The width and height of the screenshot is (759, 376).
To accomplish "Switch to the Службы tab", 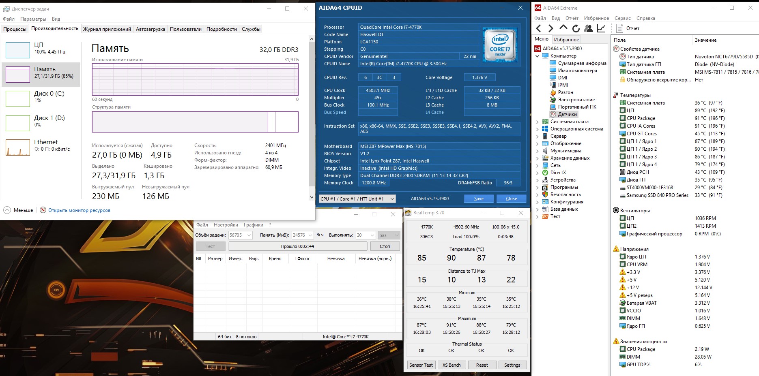I will pos(251,29).
